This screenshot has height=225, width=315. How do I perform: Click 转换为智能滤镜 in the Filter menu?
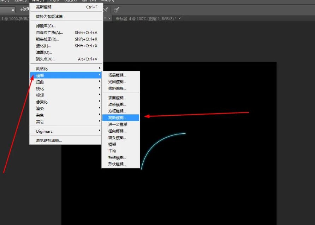[x=48, y=16]
